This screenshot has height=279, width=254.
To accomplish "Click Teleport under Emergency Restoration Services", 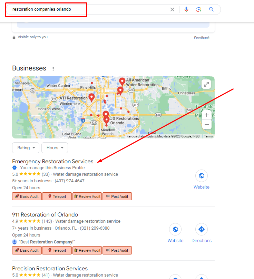I will coord(57,196).
